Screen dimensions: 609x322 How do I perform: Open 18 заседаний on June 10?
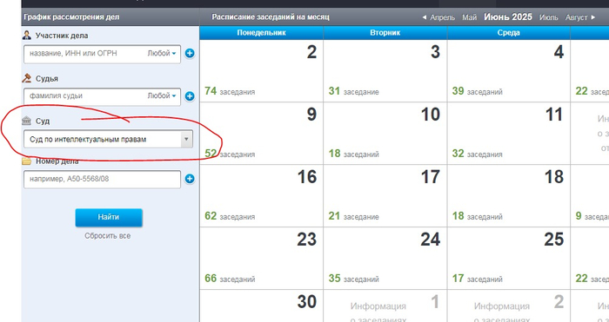point(353,154)
